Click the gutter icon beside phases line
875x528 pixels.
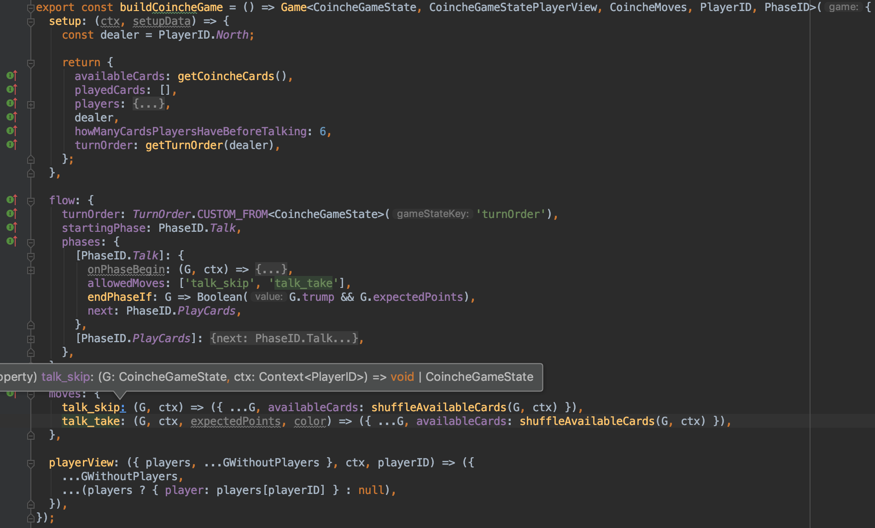[x=12, y=241]
